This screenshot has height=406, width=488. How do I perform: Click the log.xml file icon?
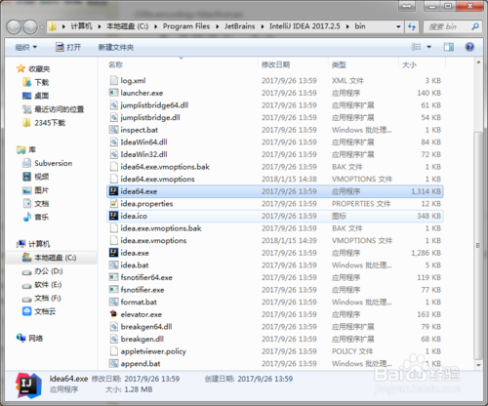(113, 81)
